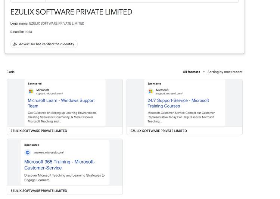The image size is (280, 199).
Task: Click Microsoft logo in Windows Support Team ad
Action: tap(31, 91)
